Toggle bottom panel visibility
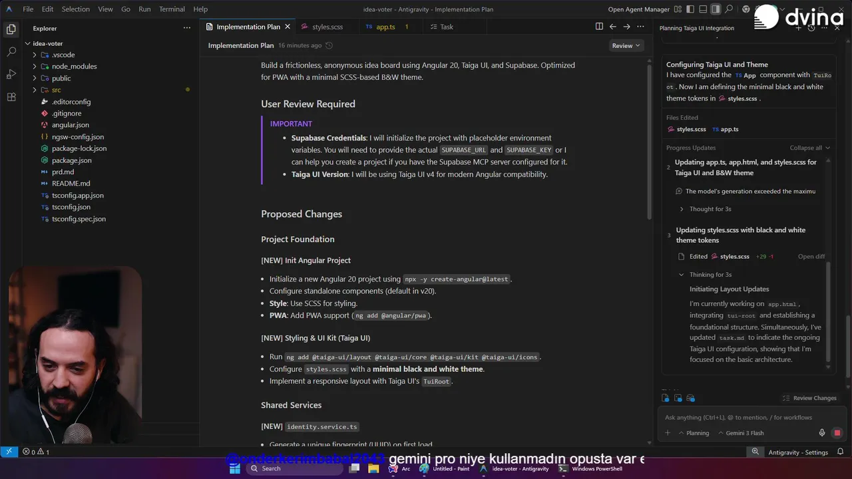Screen dimensions: 852x479 pos(703,9)
